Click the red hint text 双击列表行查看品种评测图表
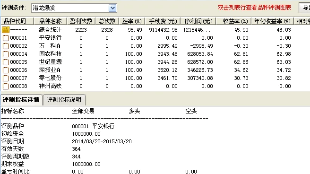 tap(254, 8)
